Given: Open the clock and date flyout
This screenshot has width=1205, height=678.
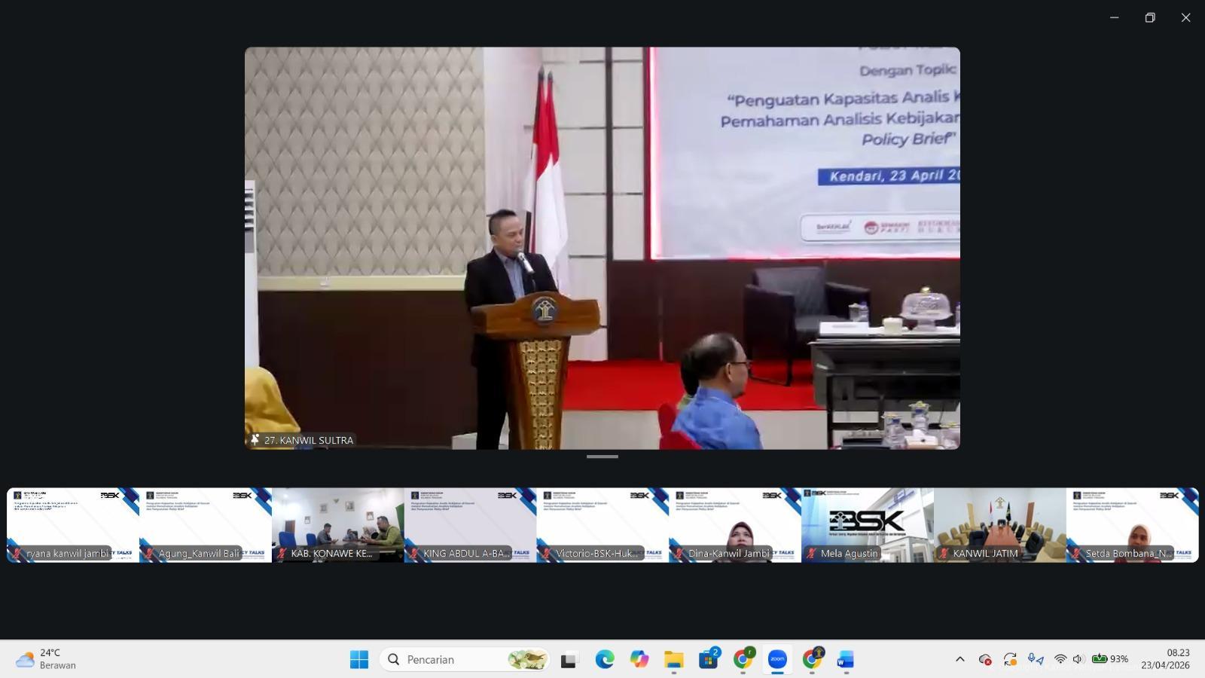Looking at the screenshot, I should 1165,659.
